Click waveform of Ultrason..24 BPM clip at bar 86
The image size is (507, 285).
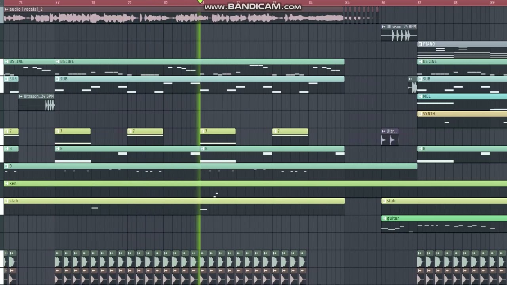[399, 36]
